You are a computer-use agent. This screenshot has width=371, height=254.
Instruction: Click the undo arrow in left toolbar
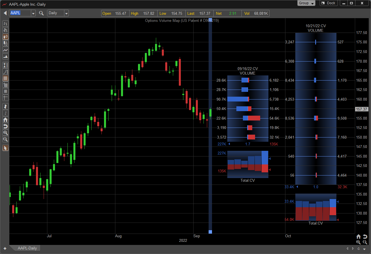click(x=5, y=126)
